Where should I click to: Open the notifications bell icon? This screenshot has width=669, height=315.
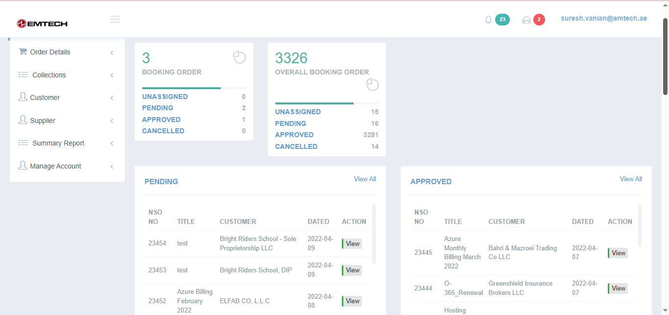click(488, 20)
